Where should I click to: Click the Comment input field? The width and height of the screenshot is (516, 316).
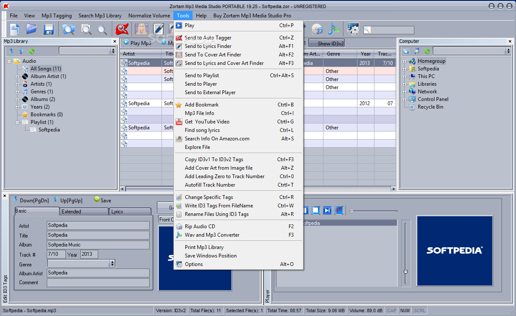click(98, 282)
